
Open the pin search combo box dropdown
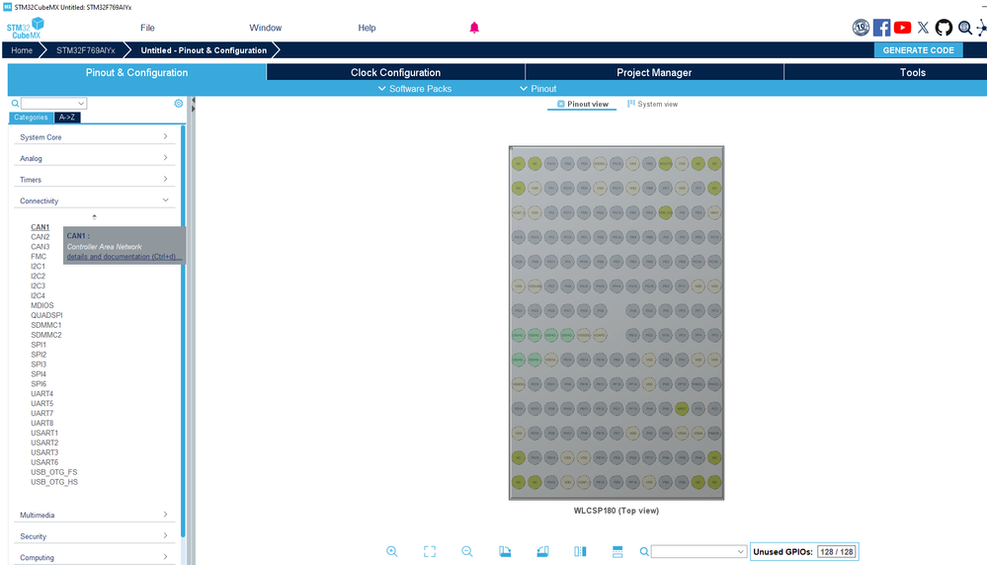(x=740, y=552)
